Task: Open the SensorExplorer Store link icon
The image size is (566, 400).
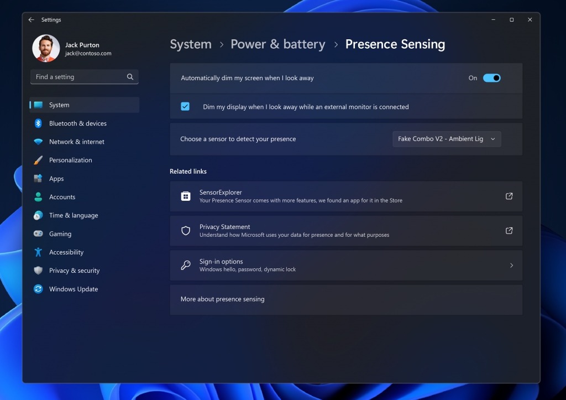Action: pos(509,196)
